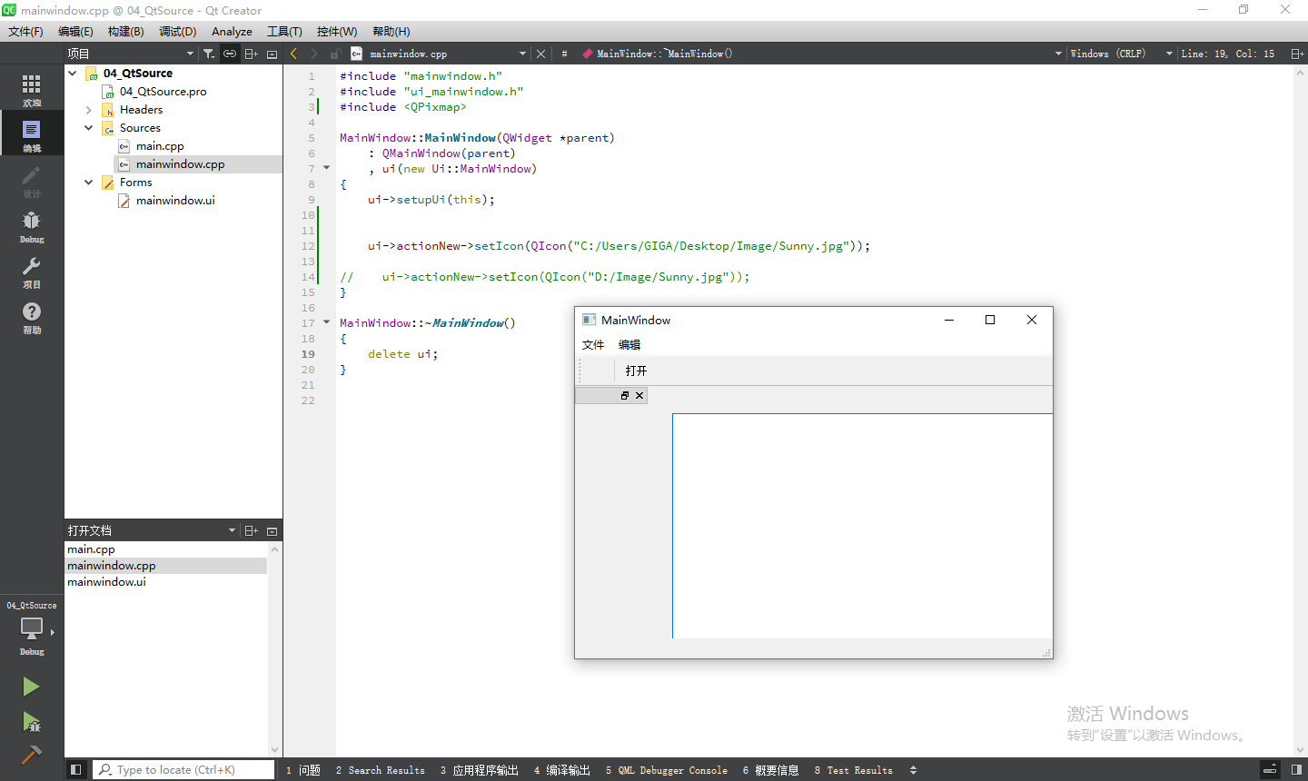This screenshot has width=1308, height=781.
Task: Open the Analyze menu
Action: (x=232, y=31)
